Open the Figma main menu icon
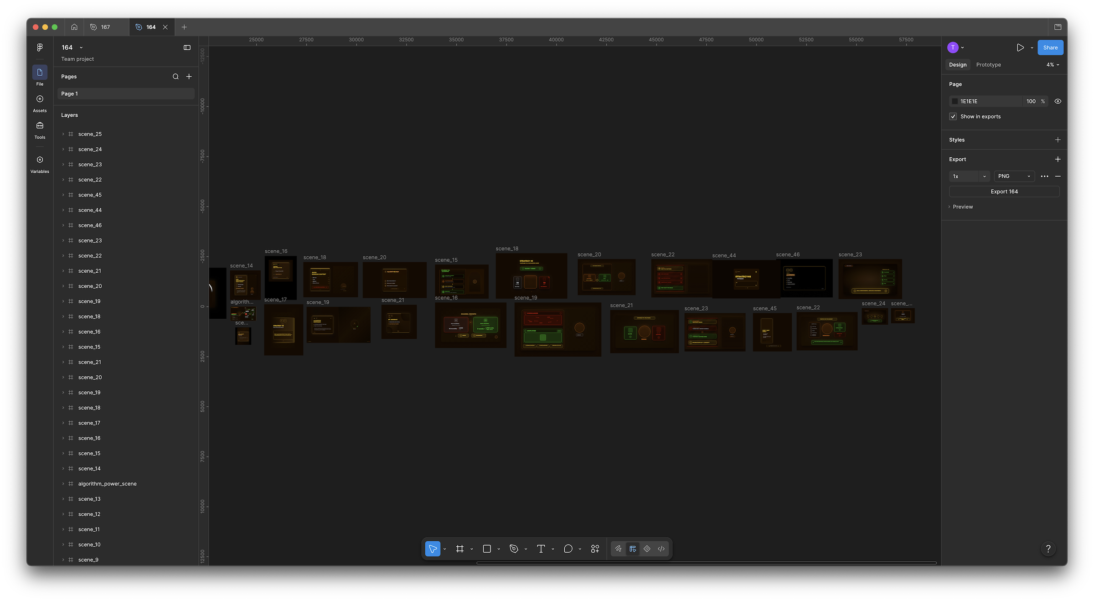This screenshot has height=601, width=1094. tap(40, 47)
